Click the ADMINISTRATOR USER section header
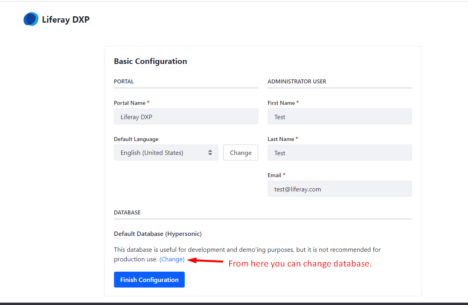Image resolution: width=468 pixels, height=305 pixels. (297, 81)
